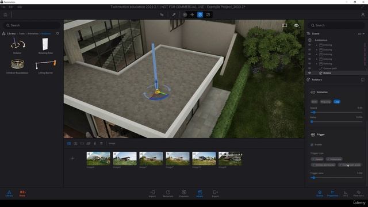This screenshot has height=207, width=368.
Task: Open the View sets panel
Action: [358, 193]
